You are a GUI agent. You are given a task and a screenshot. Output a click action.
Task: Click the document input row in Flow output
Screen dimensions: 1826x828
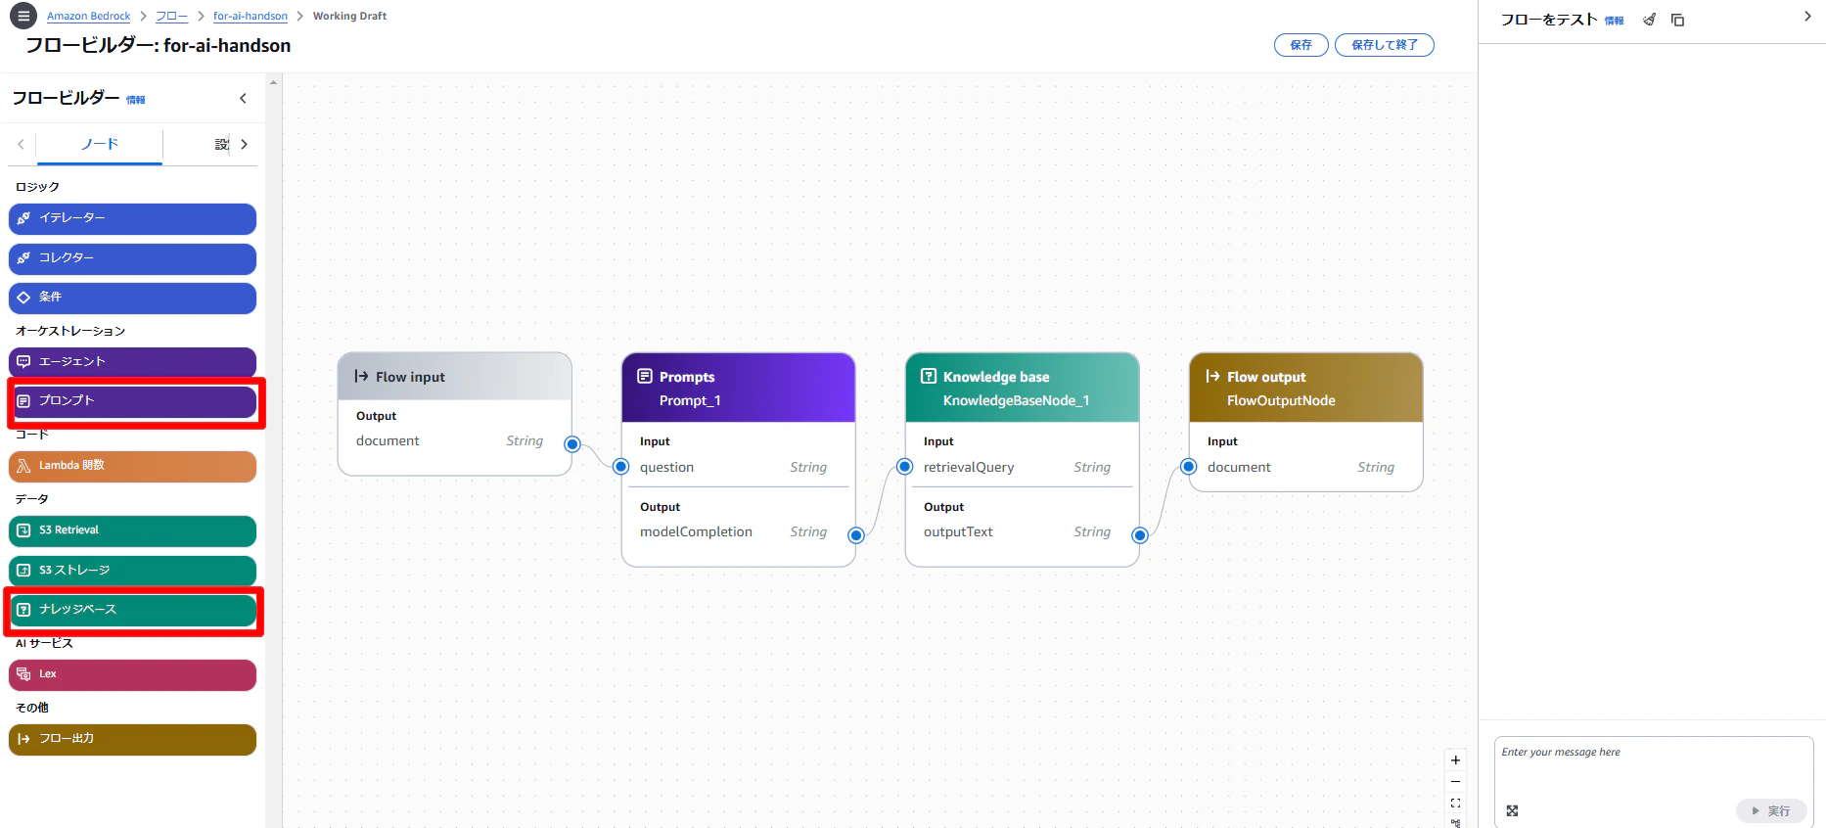tap(1301, 467)
